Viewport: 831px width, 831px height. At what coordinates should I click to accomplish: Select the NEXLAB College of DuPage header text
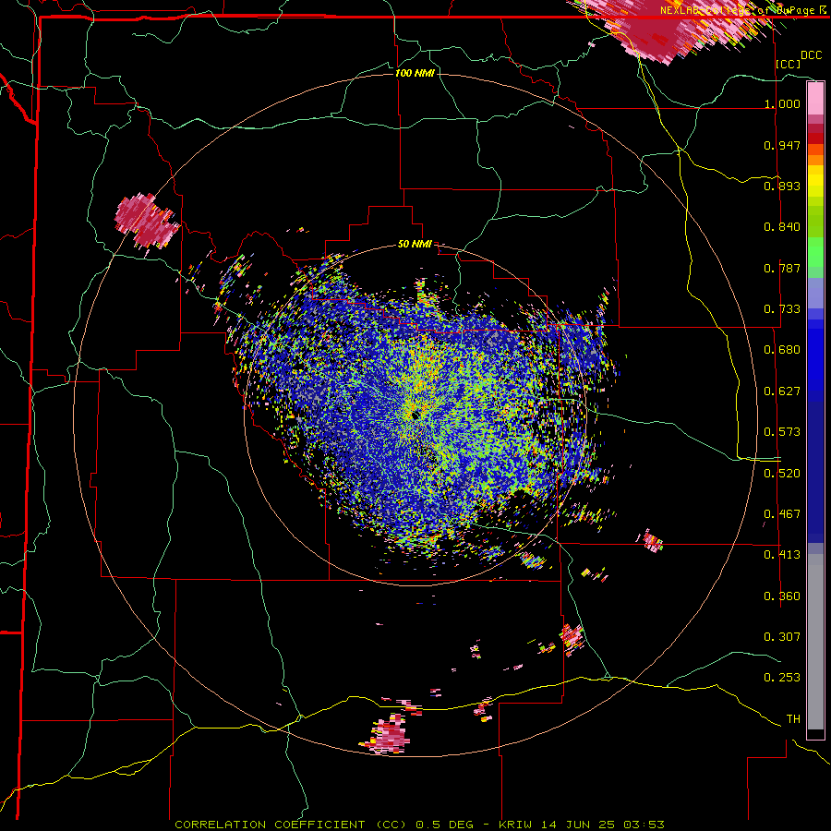click(740, 10)
